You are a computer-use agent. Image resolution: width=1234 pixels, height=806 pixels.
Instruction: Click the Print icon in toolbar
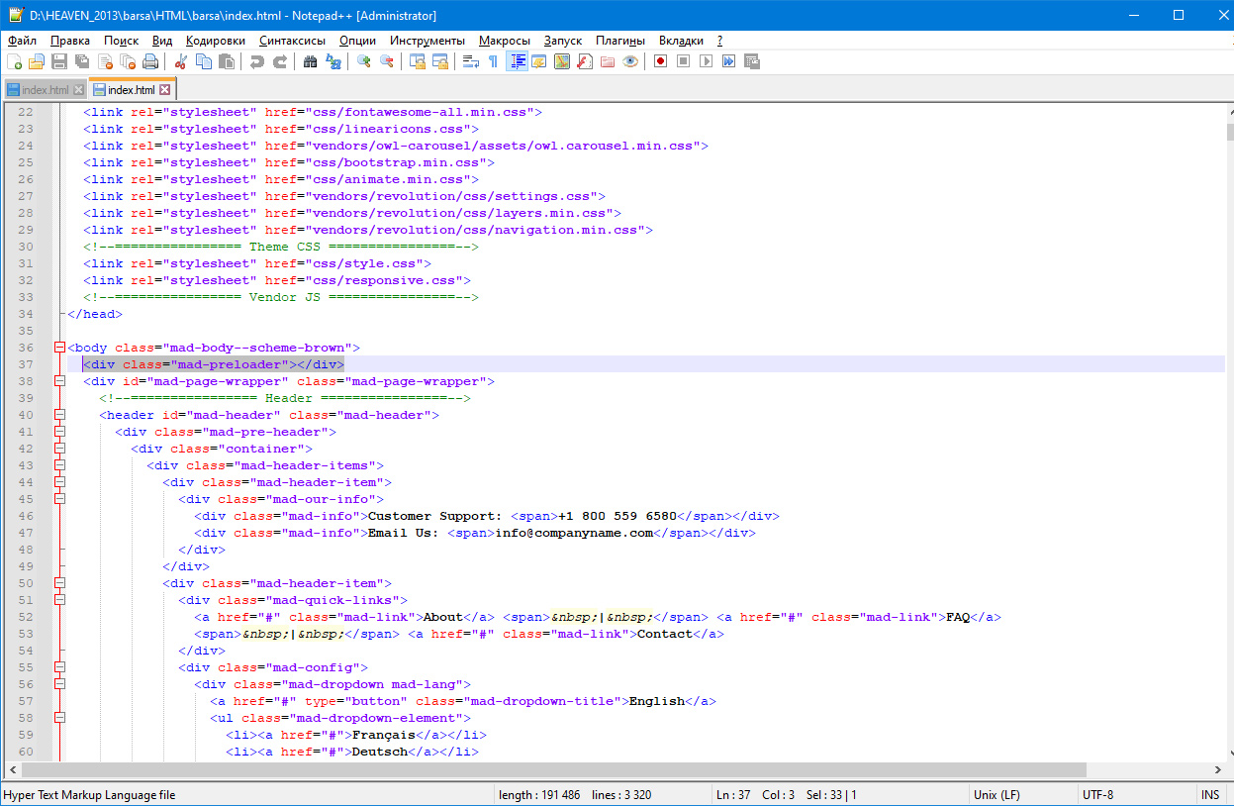tap(150, 61)
